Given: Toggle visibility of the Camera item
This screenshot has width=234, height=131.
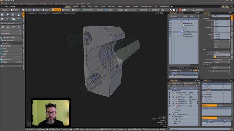Looking at the screenshot, I should [x=170, y=23].
